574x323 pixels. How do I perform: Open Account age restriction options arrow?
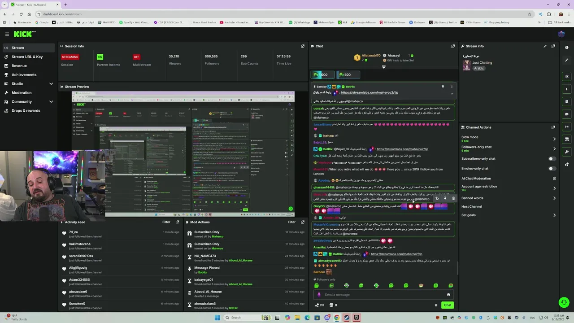554,188
